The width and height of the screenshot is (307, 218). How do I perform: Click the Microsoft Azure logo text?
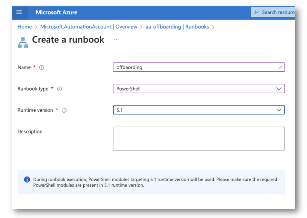point(57,13)
